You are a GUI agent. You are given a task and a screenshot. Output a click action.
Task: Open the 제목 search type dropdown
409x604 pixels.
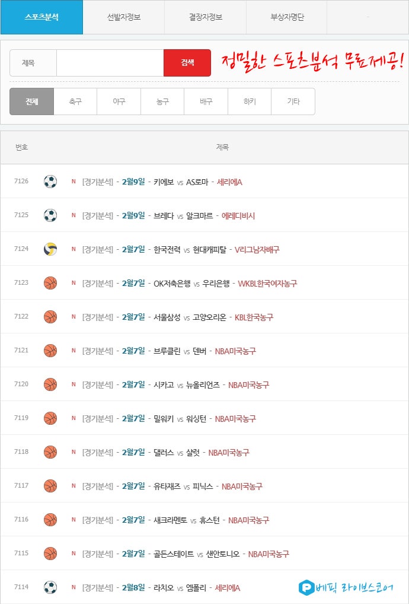pyautogui.click(x=33, y=63)
